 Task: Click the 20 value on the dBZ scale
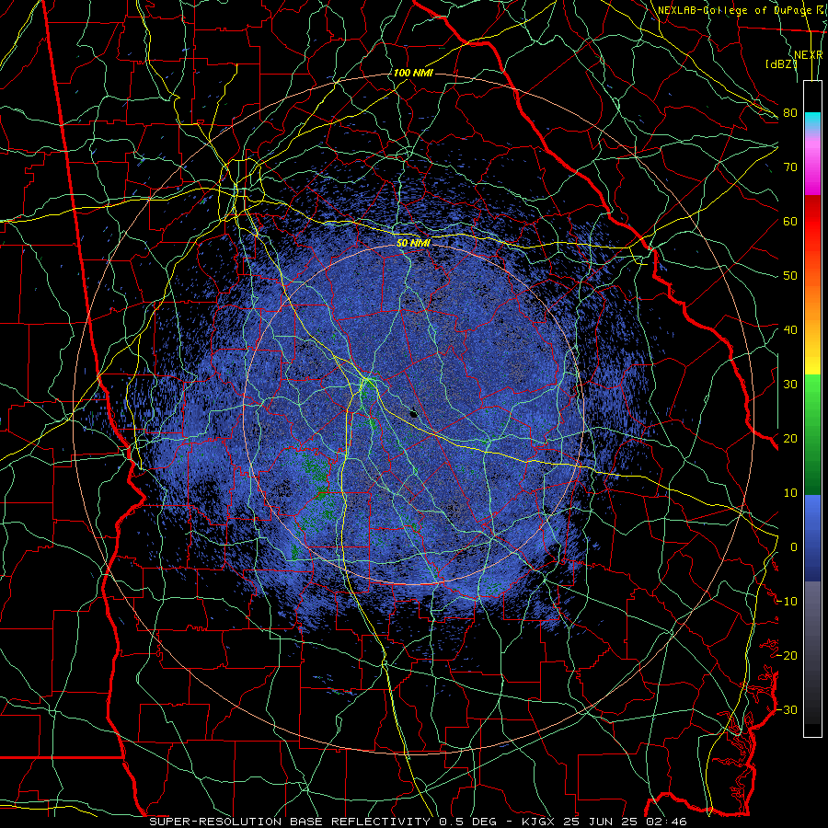coord(790,439)
